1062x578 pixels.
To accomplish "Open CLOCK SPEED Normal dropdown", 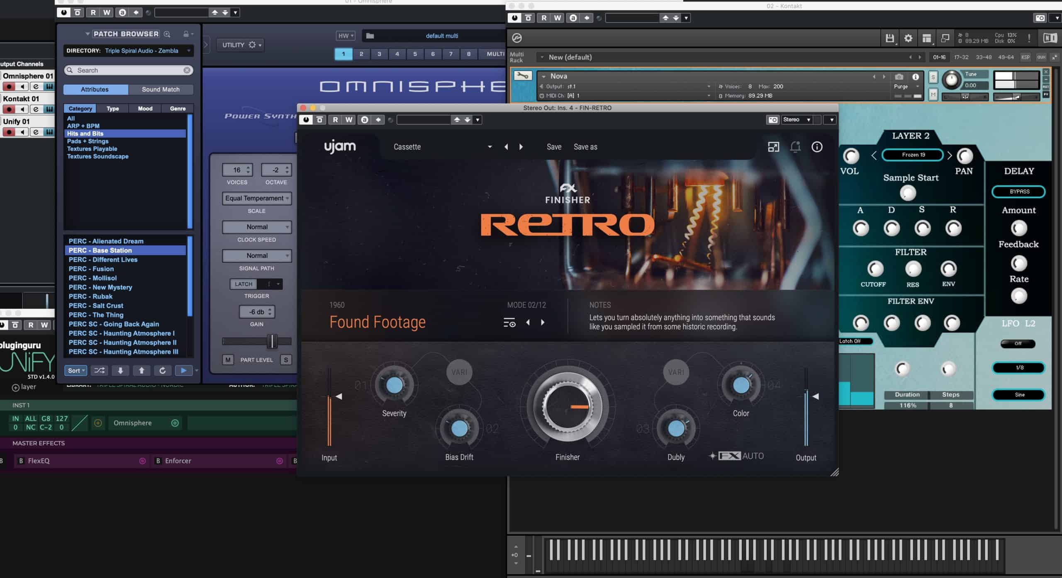I will click(x=257, y=227).
